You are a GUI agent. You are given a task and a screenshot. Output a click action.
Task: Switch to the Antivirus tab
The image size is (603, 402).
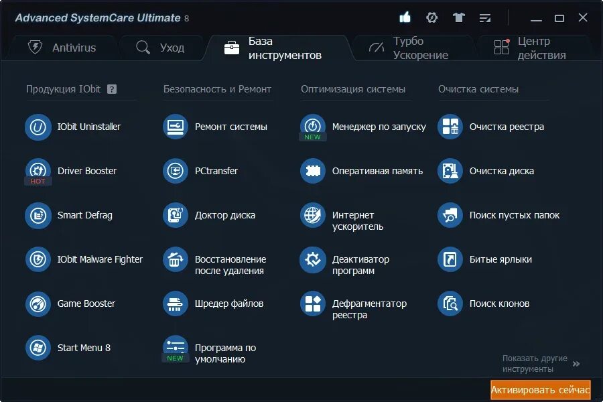pyautogui.click(x=62, y=48)
